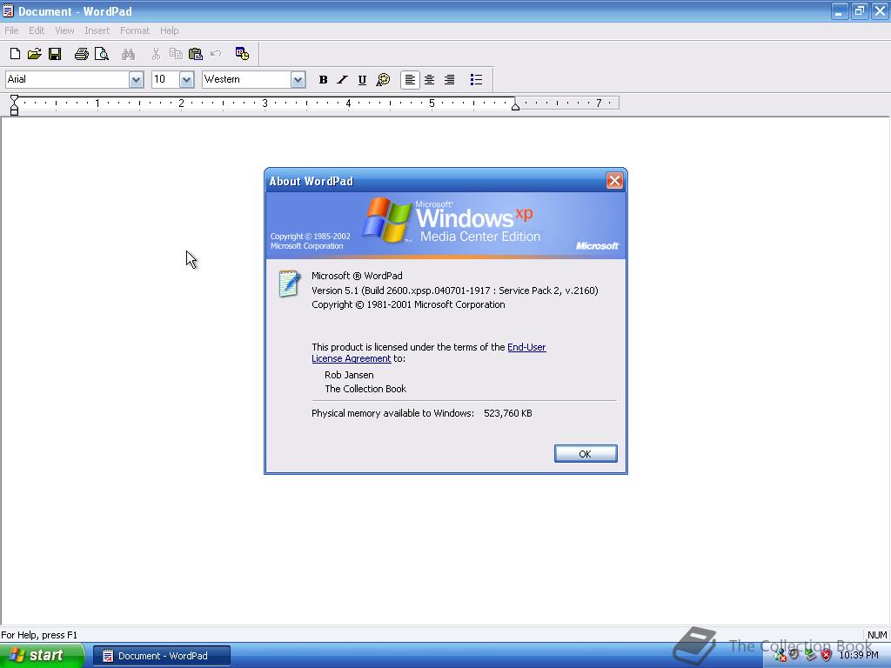This screenshot has height=668, width=891.
Task: Open the Insert menu
Action: tap(97, 30)
